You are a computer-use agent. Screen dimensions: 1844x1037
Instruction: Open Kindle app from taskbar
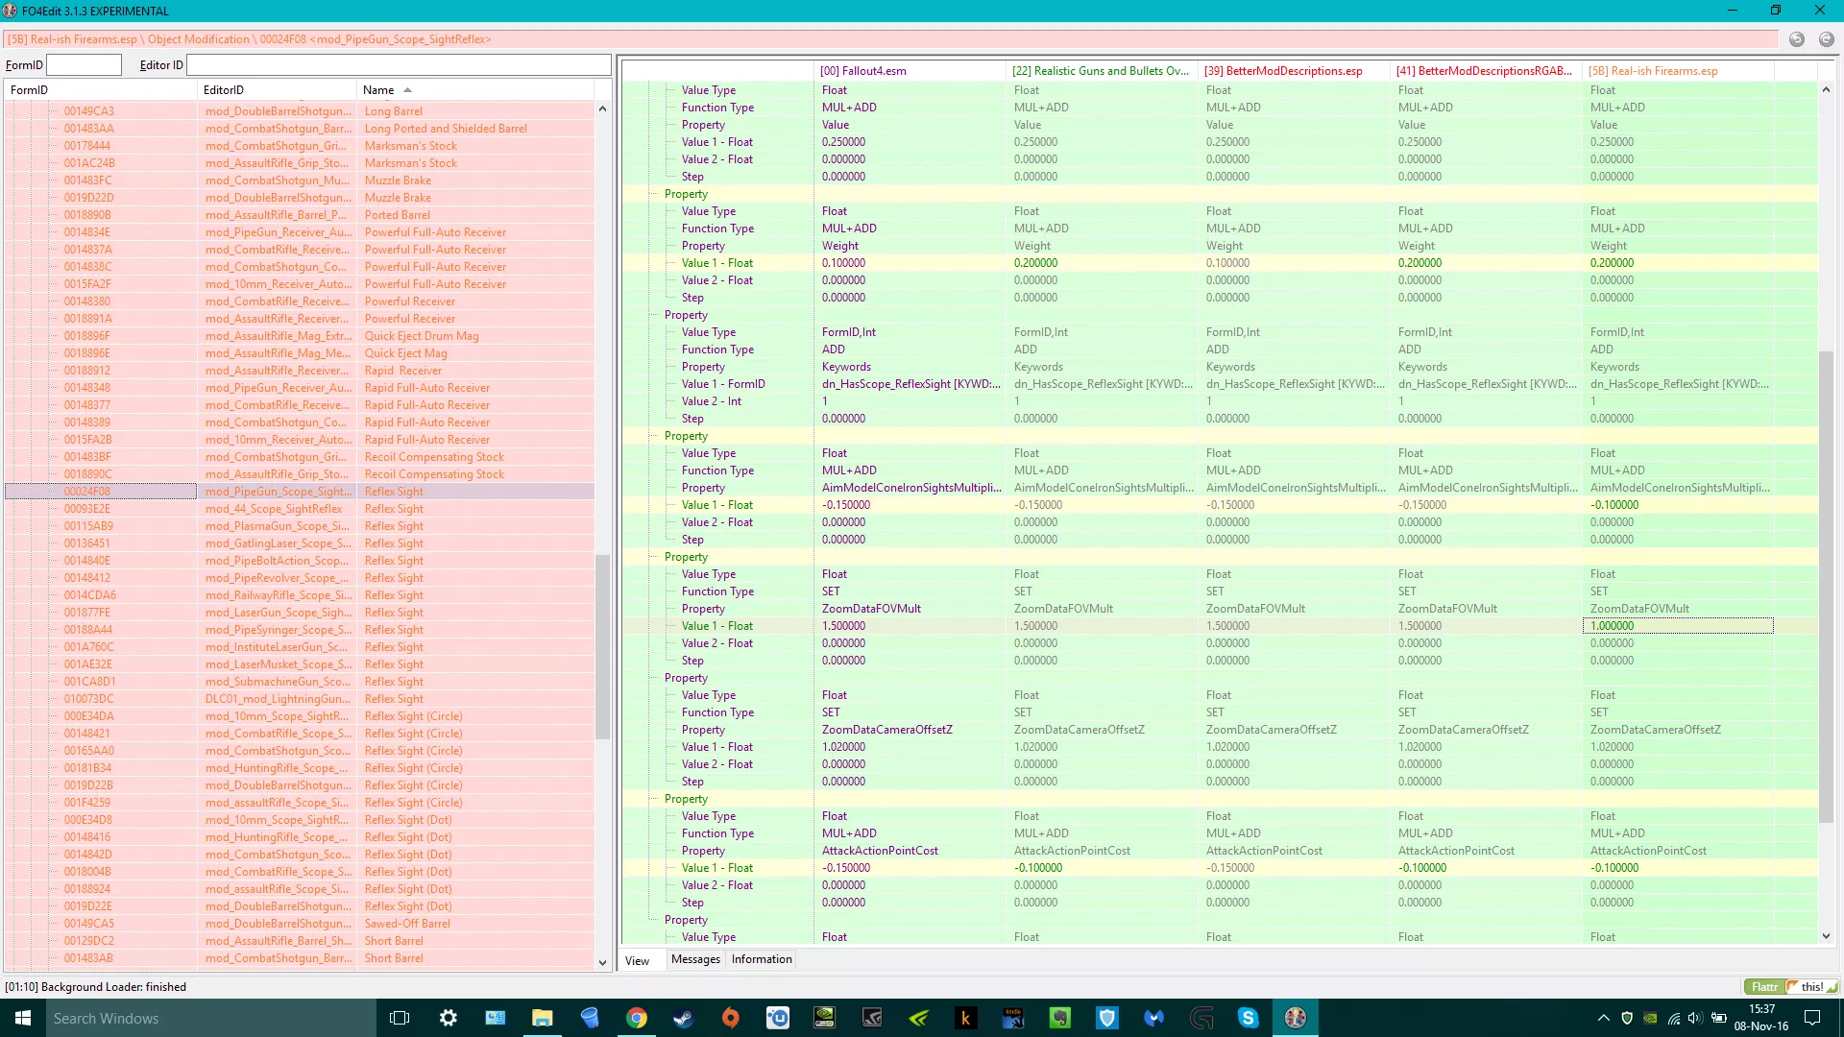1013,1018
